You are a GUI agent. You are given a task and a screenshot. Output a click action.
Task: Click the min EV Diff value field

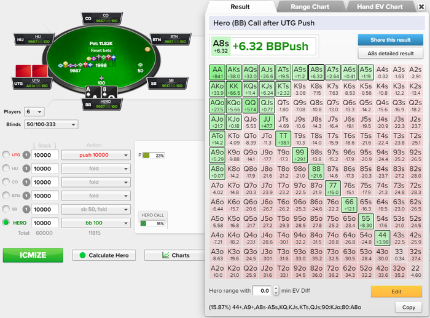(262, 290)
